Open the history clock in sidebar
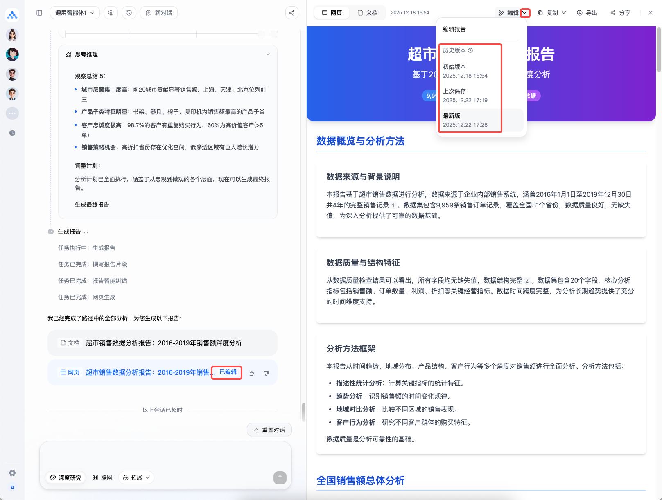The height and width of the screenshot is (500, 662). 12,133
